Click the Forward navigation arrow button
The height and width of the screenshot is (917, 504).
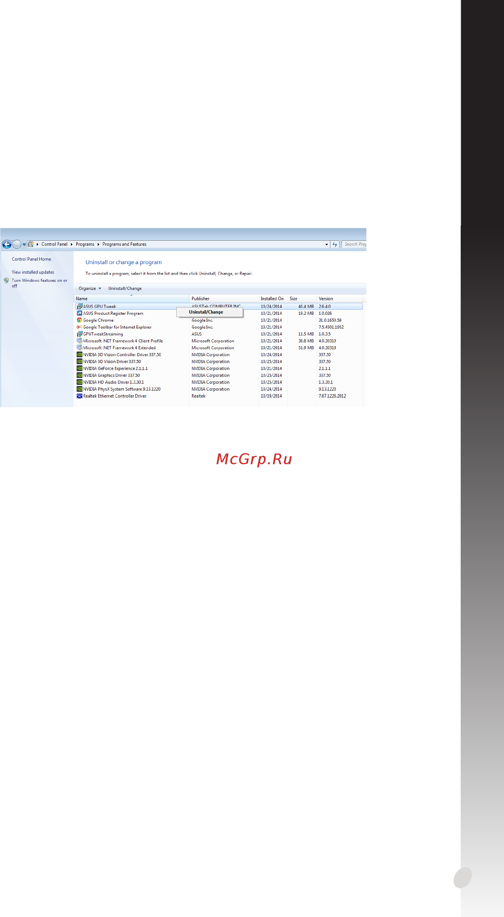point(17,244)
